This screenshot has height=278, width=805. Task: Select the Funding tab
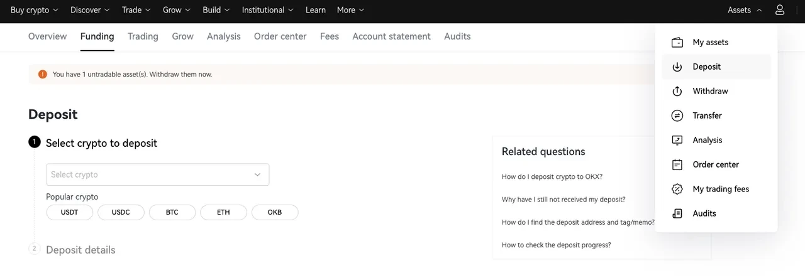coord(97,36)
